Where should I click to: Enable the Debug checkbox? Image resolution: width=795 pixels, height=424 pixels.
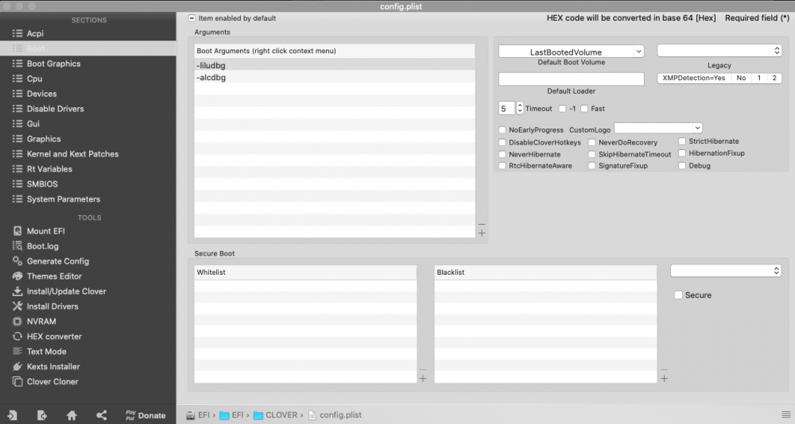tap(682, 166)
